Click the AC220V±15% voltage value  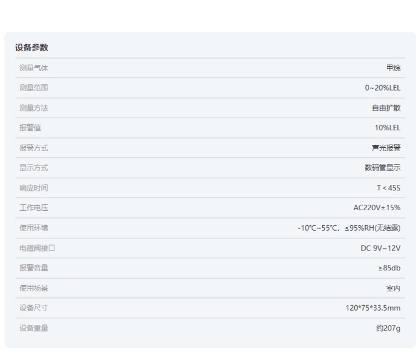[377, 207]
